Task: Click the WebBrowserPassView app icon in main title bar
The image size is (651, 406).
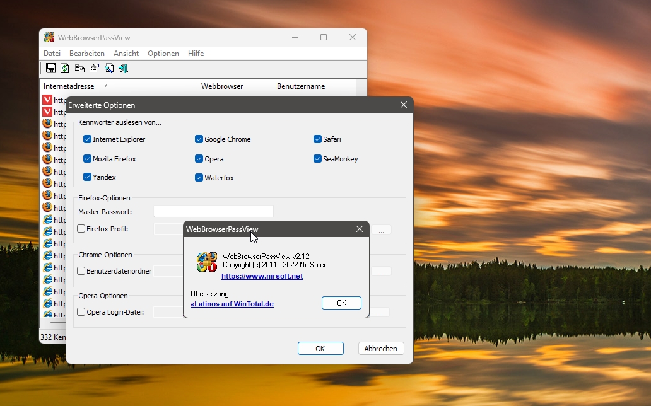Action: [49, 37]
